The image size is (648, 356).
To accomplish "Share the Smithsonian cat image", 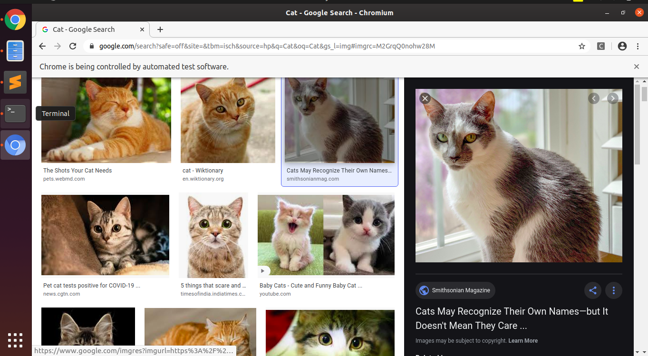I will coord(593,290).
